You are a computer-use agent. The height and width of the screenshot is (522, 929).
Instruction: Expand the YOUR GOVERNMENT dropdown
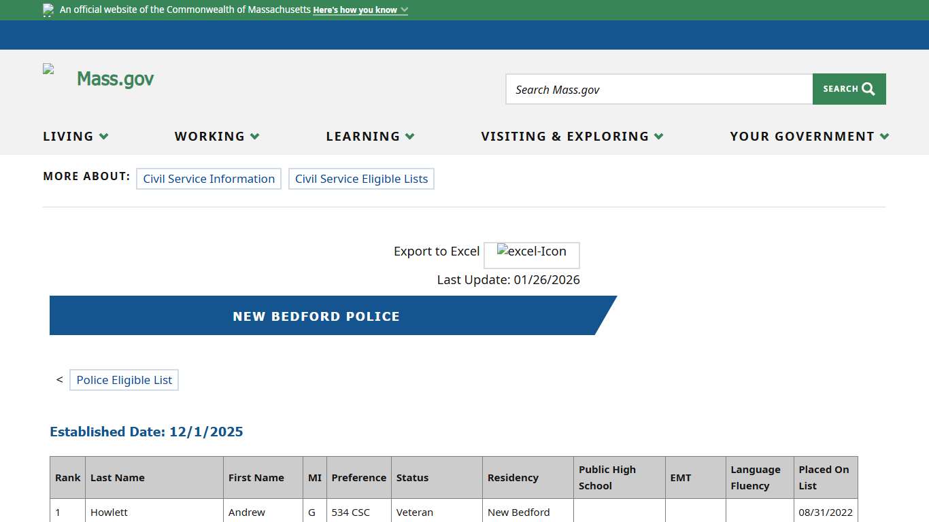(x=809, y=136)
